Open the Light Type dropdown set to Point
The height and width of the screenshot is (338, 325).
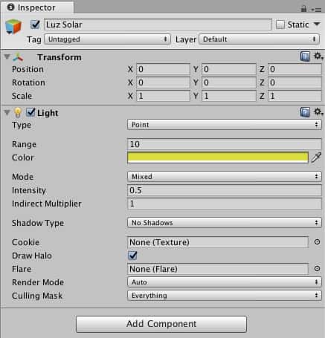pyautogui.click(x=225, y=125)
